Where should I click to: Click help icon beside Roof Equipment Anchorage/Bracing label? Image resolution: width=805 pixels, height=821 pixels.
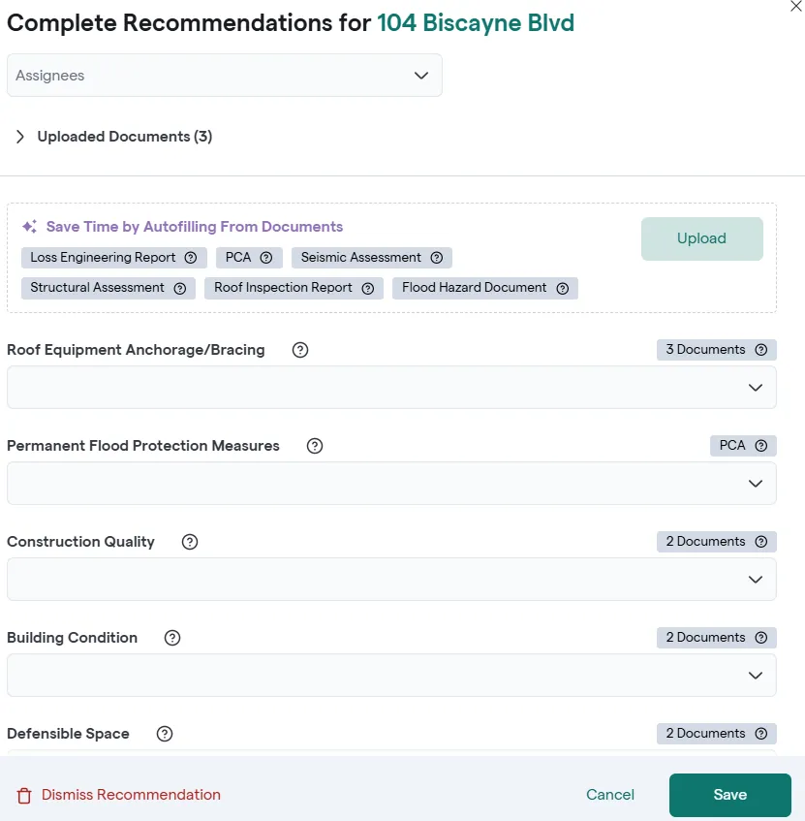pyautogui.click(x=300, y=350)
